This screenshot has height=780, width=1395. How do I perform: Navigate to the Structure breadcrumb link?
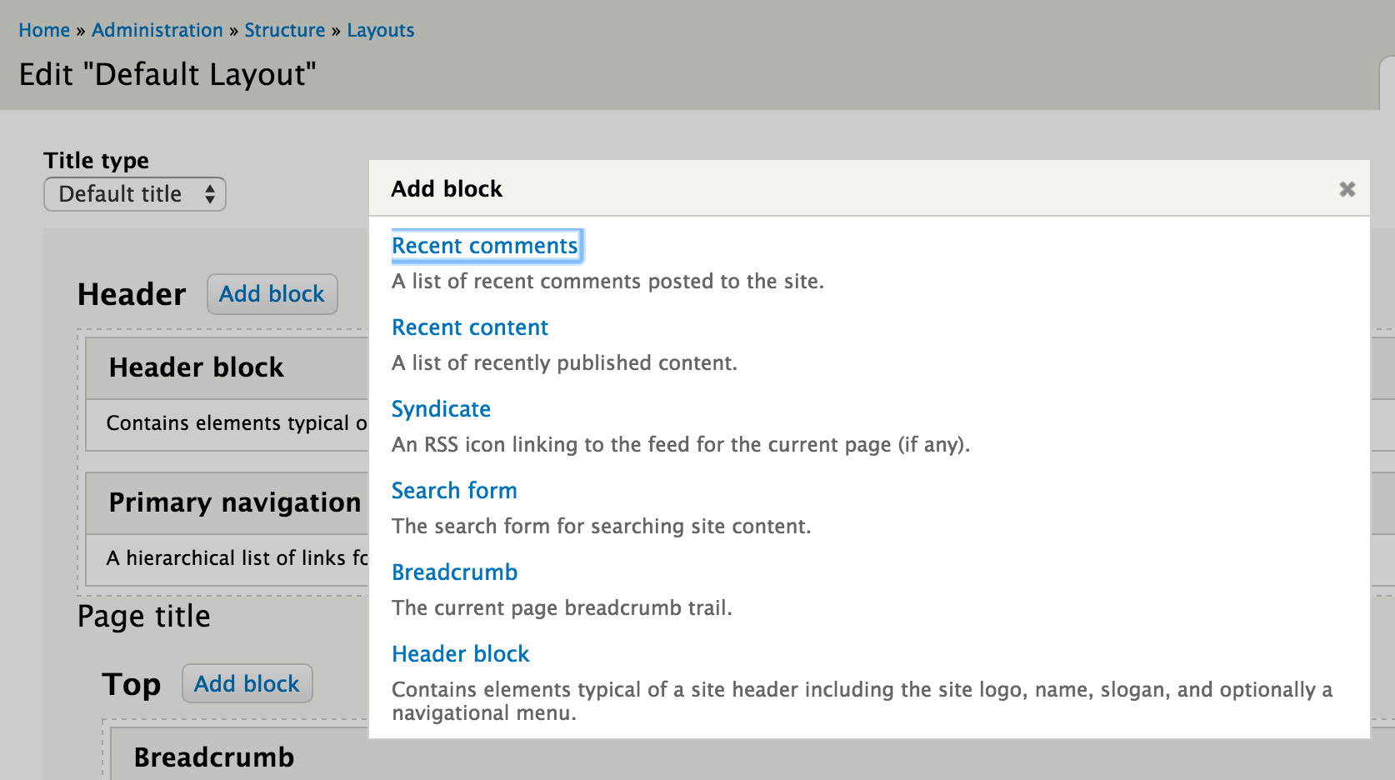point(285,30)
